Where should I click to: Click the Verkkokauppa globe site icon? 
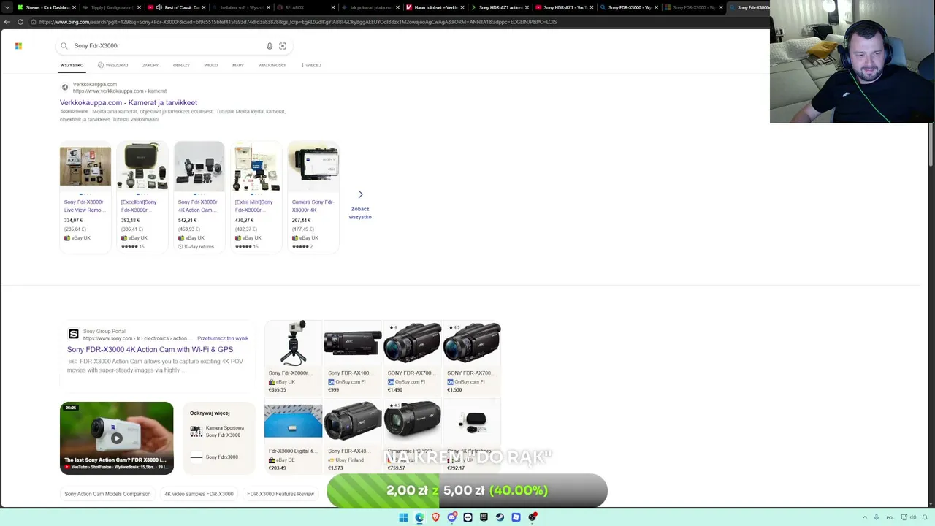[x=65, y=88]
